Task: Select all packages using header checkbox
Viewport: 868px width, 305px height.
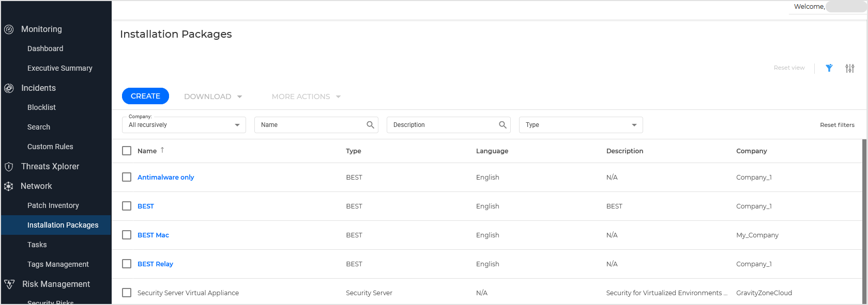Action: [x=127, y=151]
